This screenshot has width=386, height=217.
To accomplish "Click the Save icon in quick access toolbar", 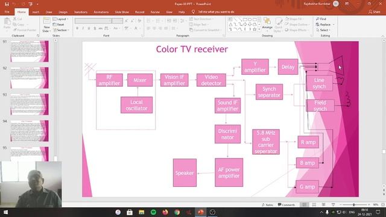I will click(7, 4).
